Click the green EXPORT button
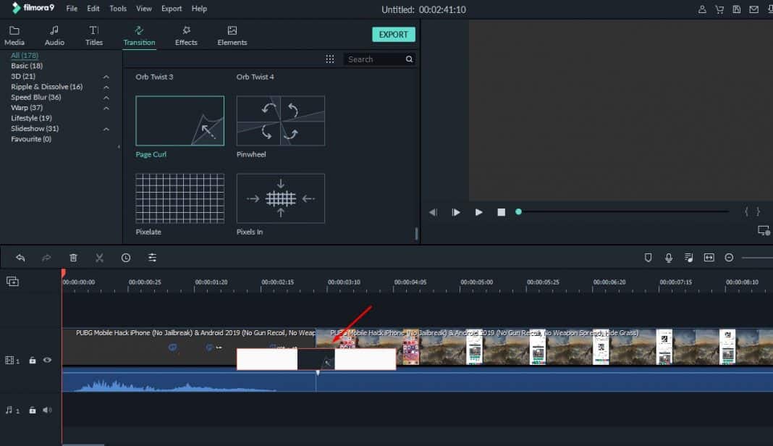The width and height of the screenshot is (773, 446). (x=394, y=35)
